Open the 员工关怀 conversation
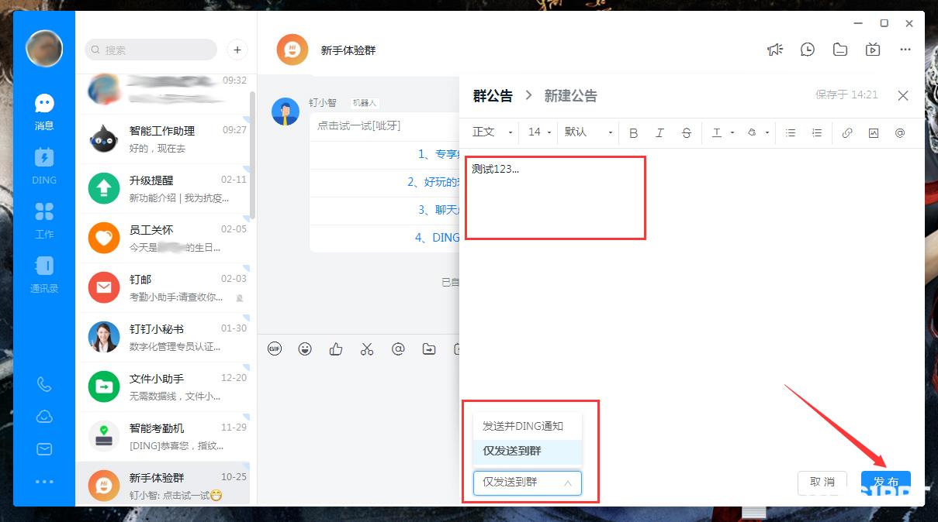 pos(165,239)
